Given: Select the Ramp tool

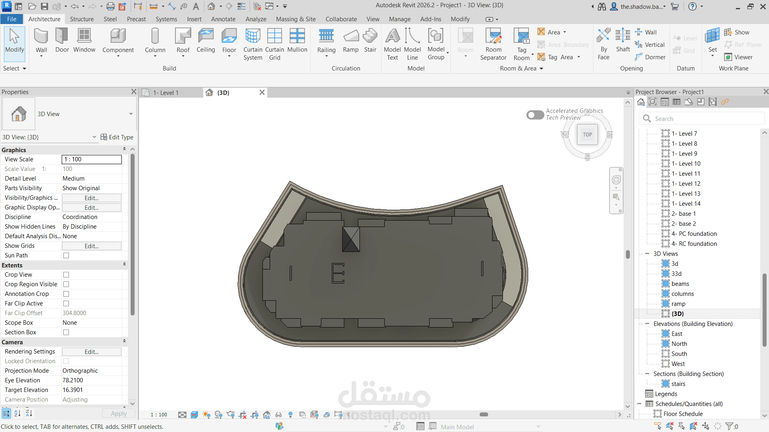Looking at the screenshot, I should pos(351,40).
